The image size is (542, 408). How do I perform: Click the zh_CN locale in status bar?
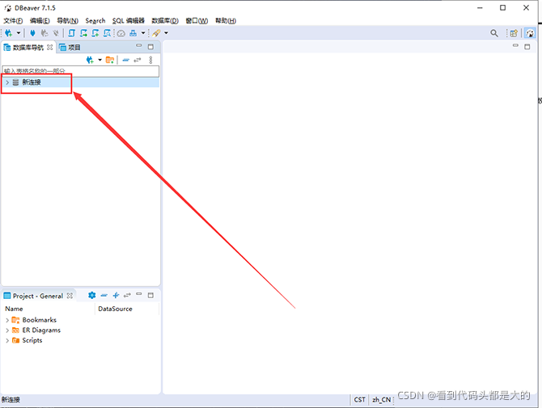point(381,400)
